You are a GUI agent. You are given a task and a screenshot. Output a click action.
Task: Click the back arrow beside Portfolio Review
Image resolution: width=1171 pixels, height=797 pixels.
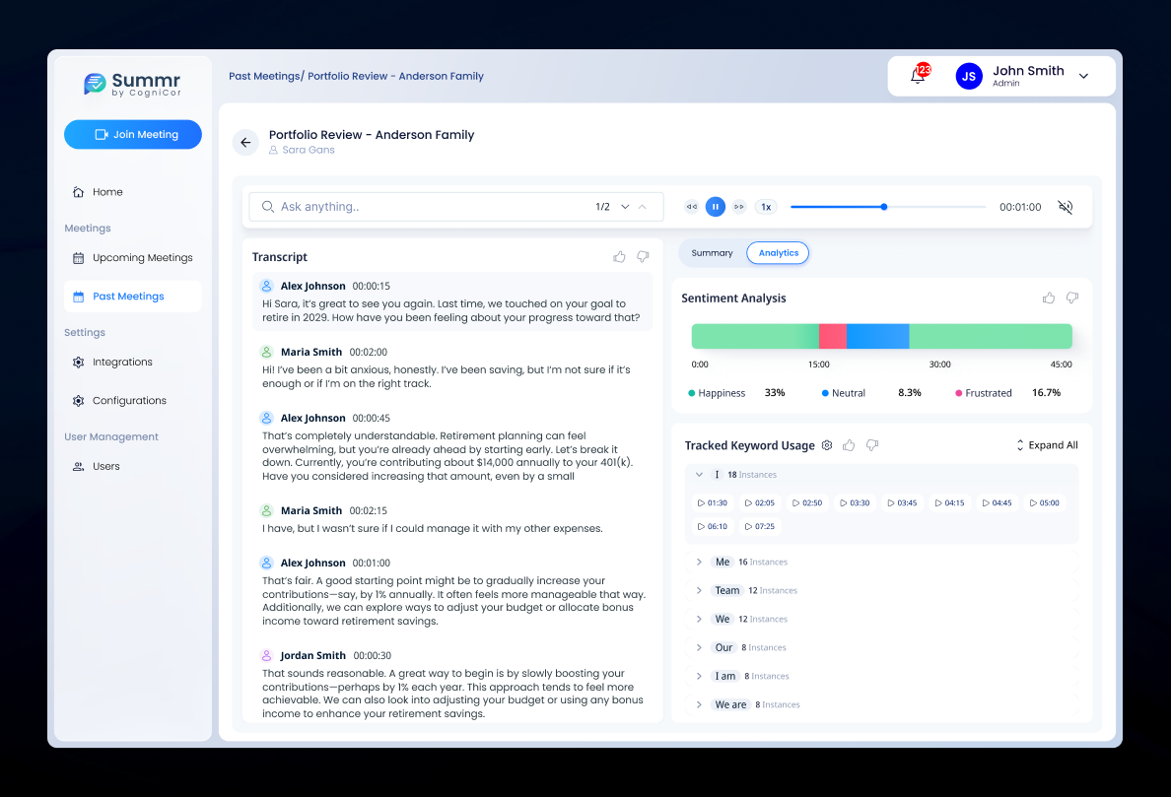[x=245, y=142]
